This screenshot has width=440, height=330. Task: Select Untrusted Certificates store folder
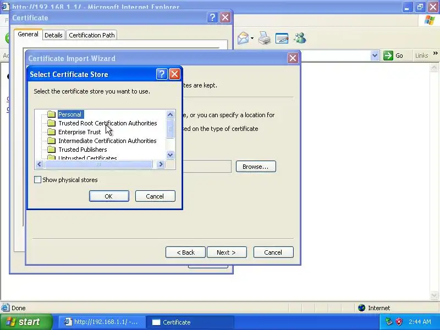87,158
